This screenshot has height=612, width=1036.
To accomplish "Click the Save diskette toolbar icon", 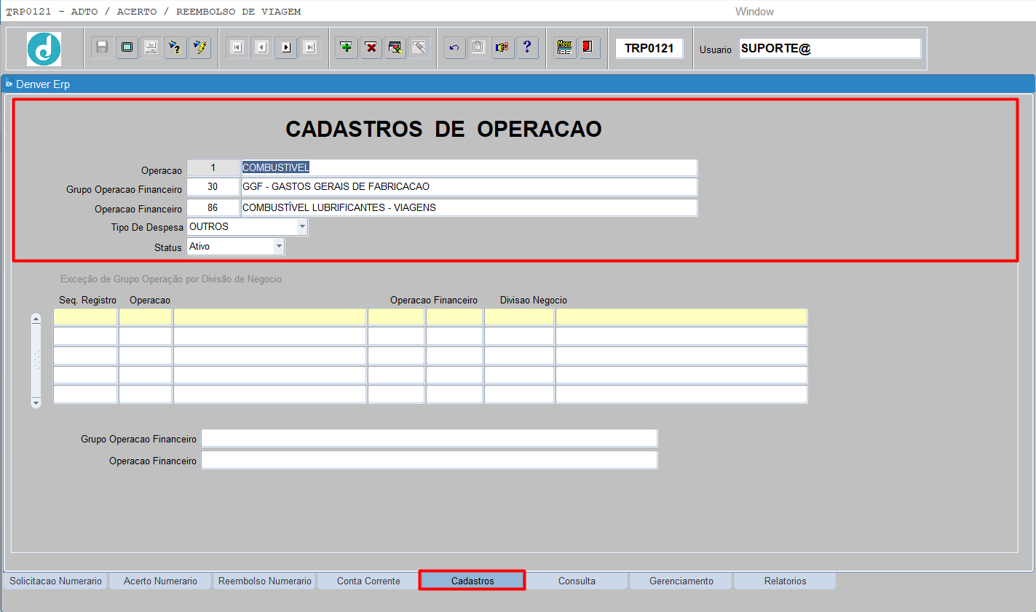I will click(103, 47).
